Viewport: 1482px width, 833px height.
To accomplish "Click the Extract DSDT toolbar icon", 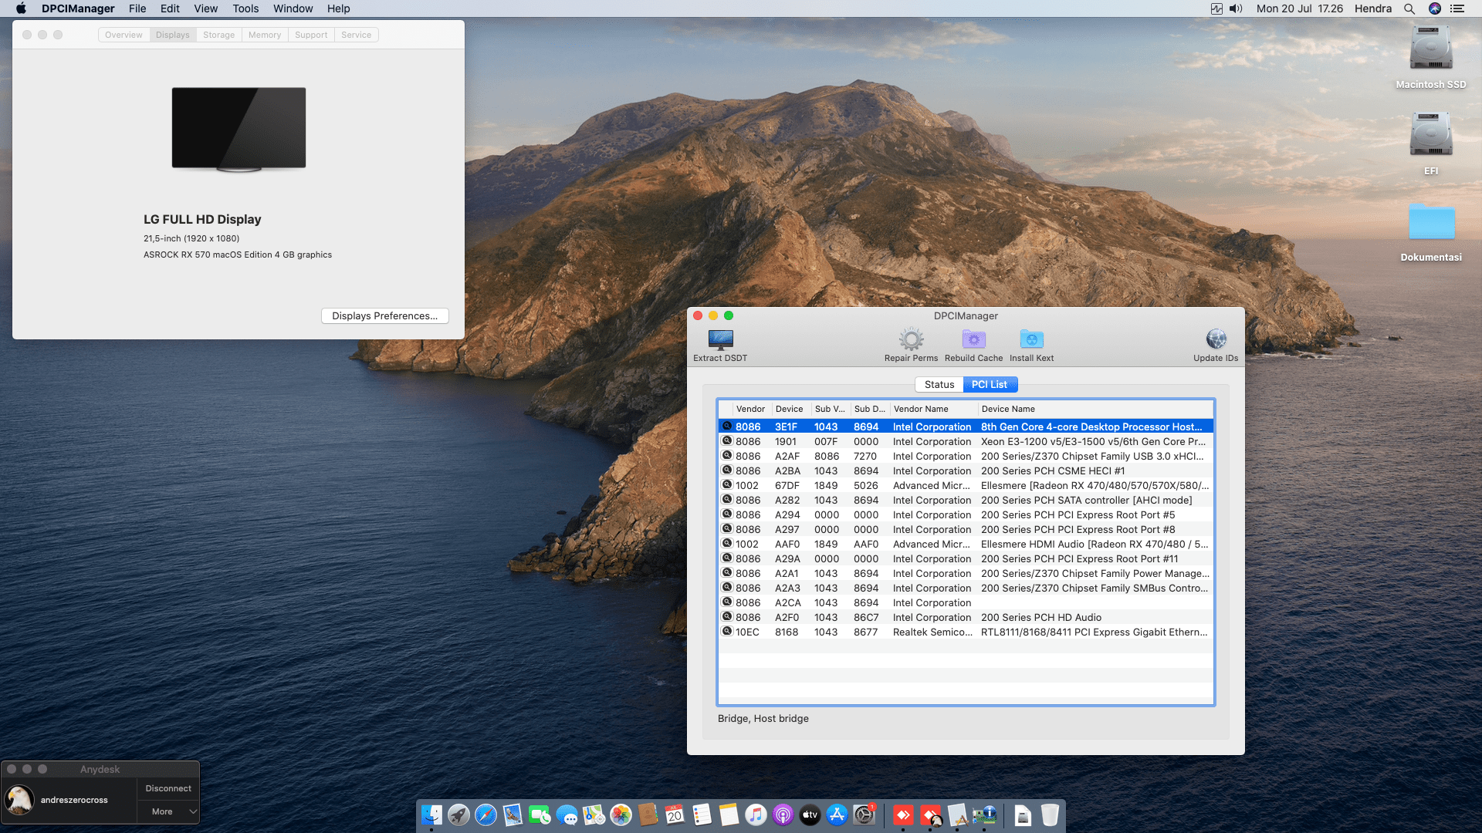I will [x=720, y=339].
